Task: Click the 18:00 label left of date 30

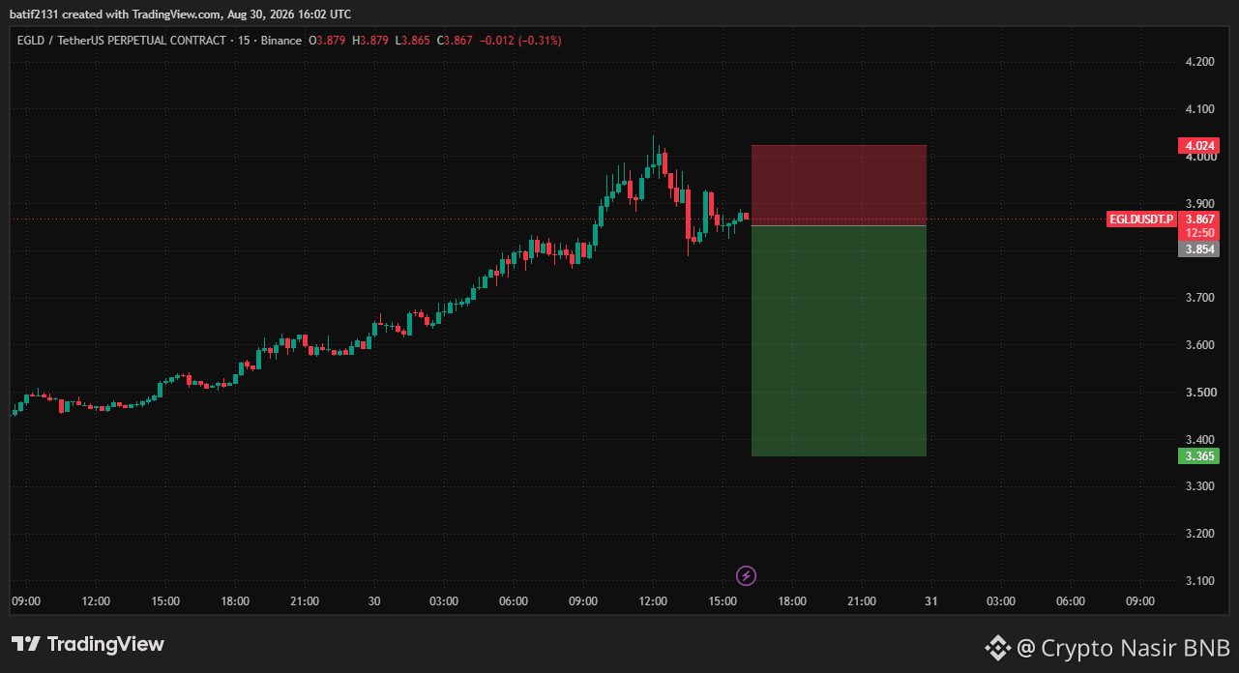Action: click(x=235, y=601)
